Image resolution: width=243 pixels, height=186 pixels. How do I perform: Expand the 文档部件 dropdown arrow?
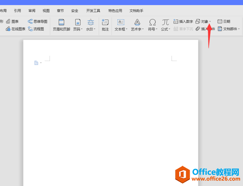tap(239, 29)
